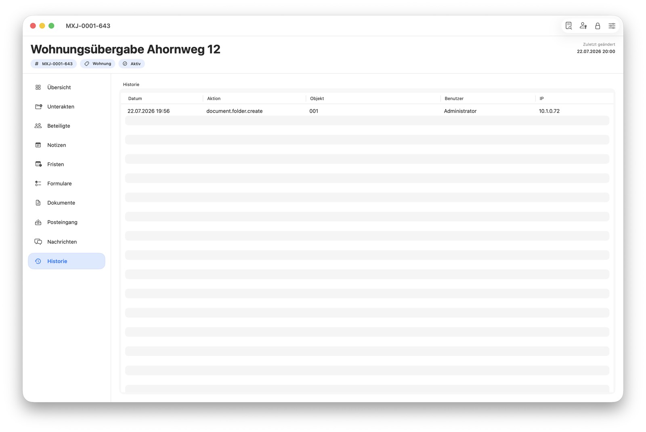Open the settings sliders icon
Viewport: 646px width, 432px height.
(612, 26)
